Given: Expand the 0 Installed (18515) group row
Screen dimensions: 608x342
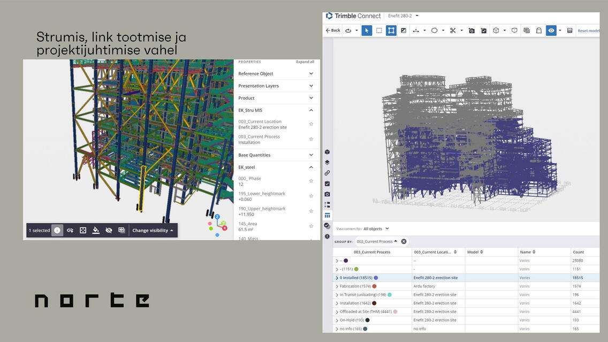Looking at the screenshot, I should click(337, 278).
